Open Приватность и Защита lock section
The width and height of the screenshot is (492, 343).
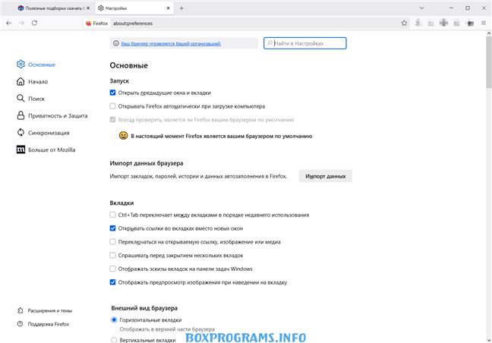(x=52, y=115)
